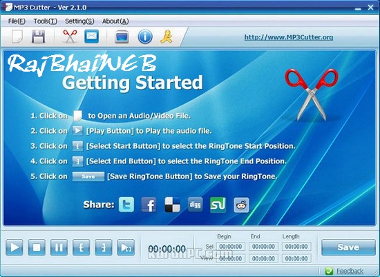This screenshot has width=380, height=277.
Task: Open the Setting menu
Action: click(79, 21)
